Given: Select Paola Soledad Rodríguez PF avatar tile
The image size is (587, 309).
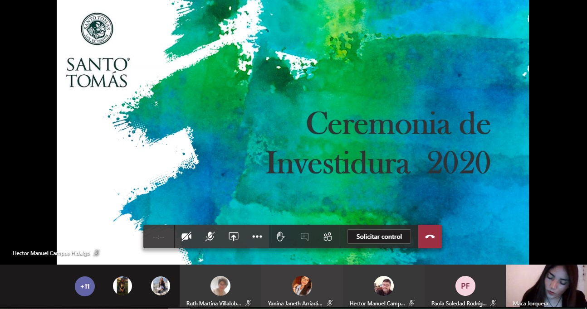Looking at the screenshot, I should (465, 286).
